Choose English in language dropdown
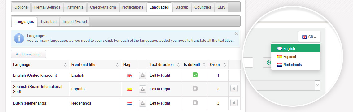This screenshot has width=353, height=112. (x=296, y=49)
